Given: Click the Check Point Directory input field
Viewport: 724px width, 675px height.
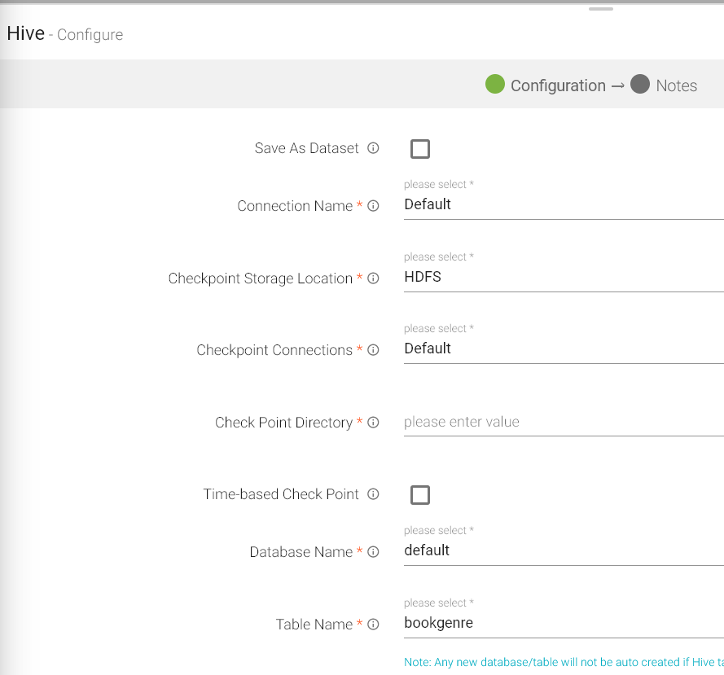Looking at the screenshot, I should tap(562, 422).
